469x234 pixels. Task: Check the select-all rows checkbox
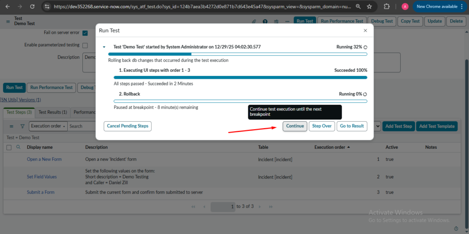(9, 147)
